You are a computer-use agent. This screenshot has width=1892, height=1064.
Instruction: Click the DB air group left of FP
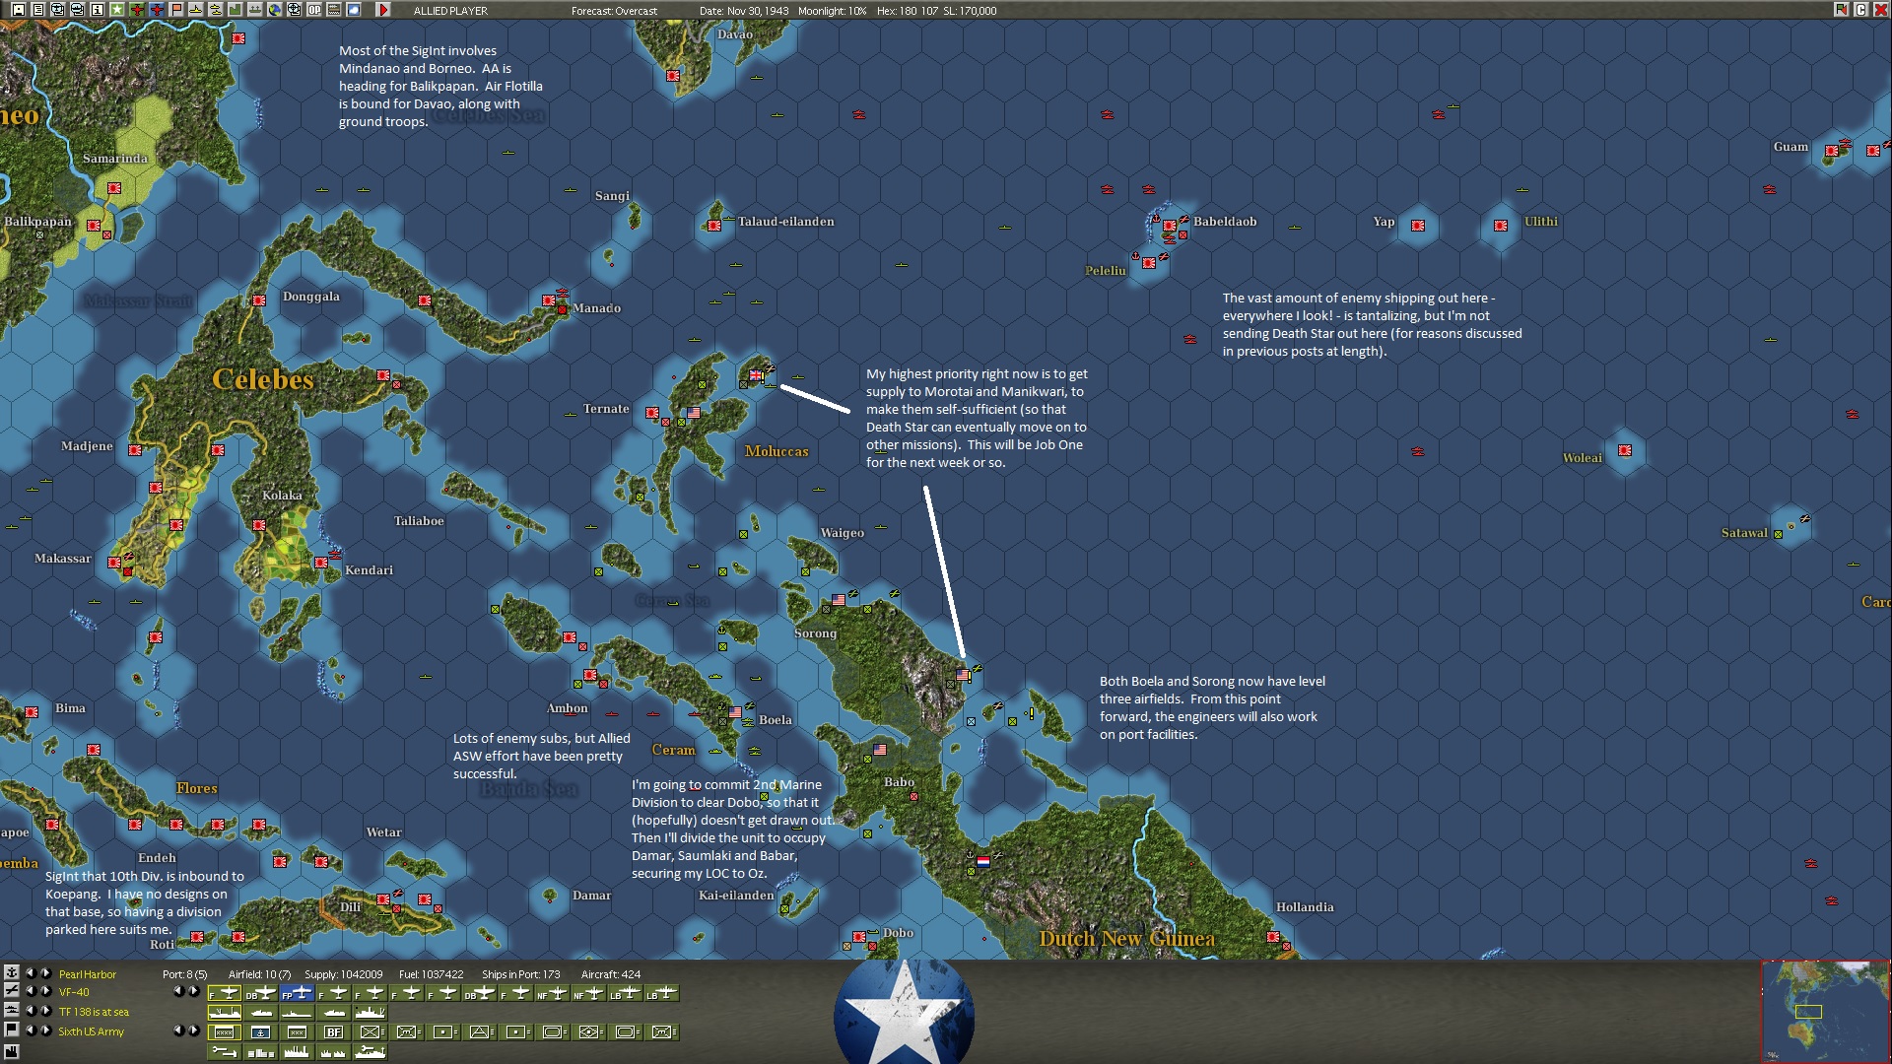pyautogui.click(x=260, y=993)
